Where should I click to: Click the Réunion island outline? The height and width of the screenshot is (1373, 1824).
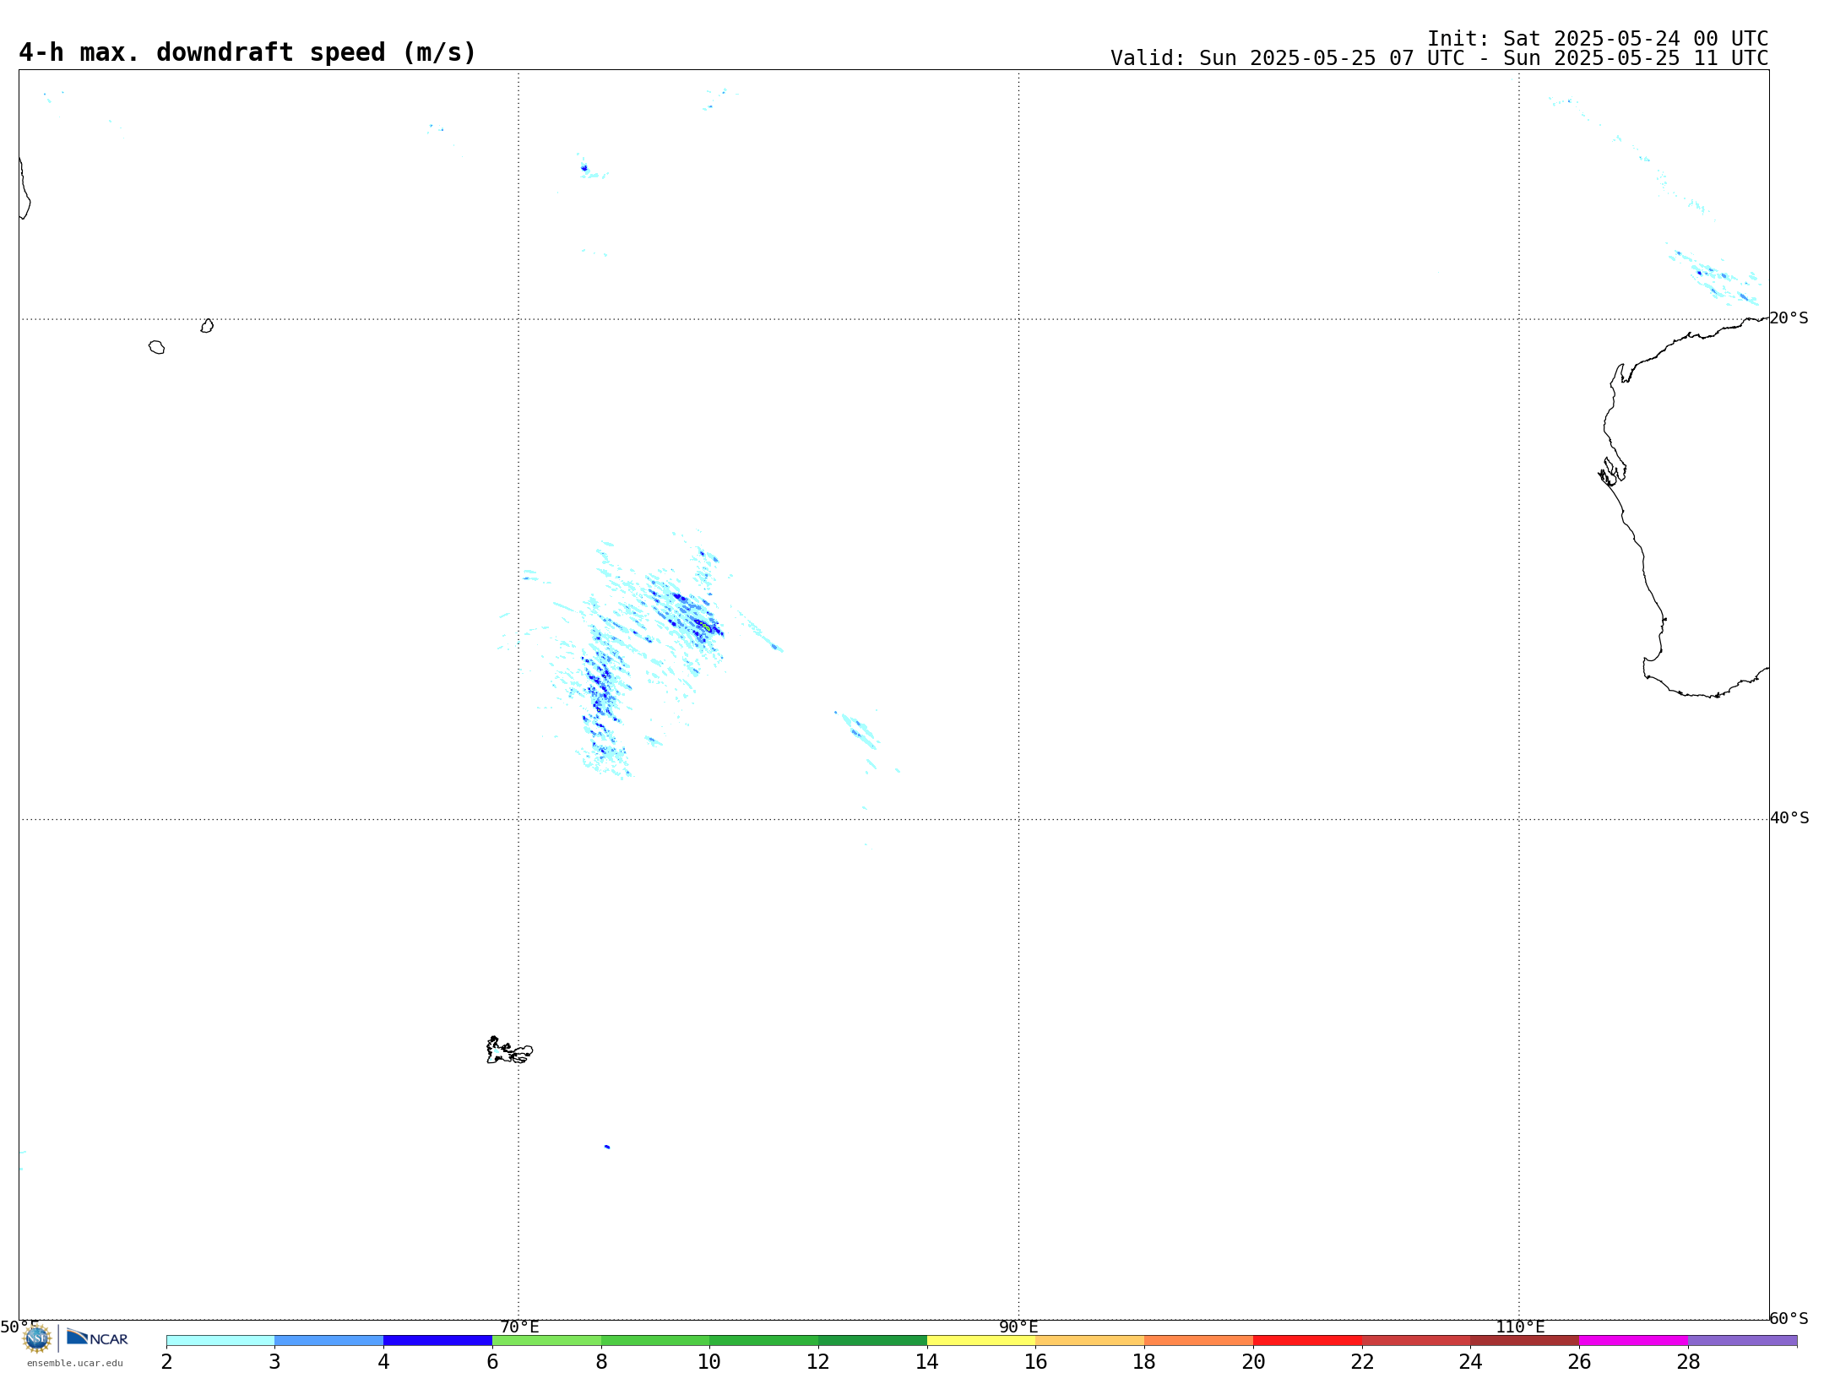[x=156, y=347]
